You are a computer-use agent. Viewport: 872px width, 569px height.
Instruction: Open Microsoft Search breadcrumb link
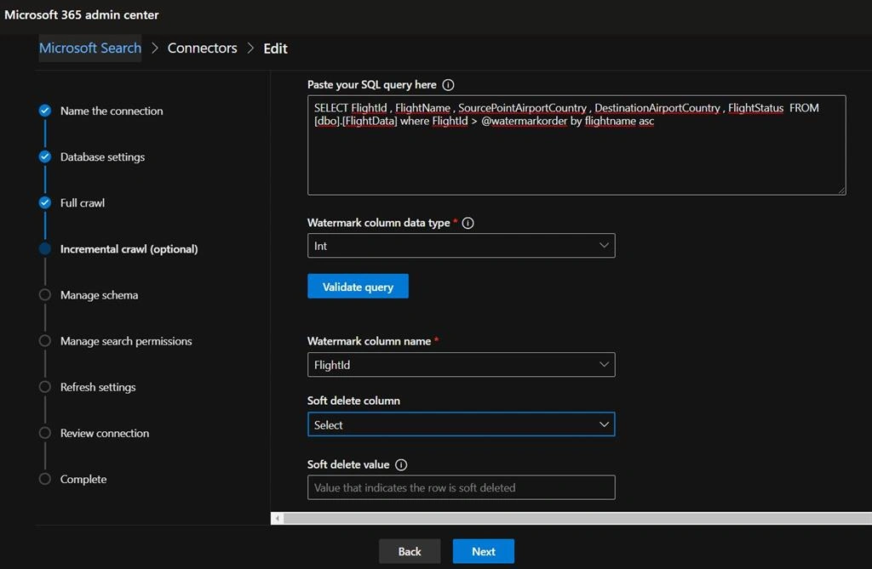[90, 48]
